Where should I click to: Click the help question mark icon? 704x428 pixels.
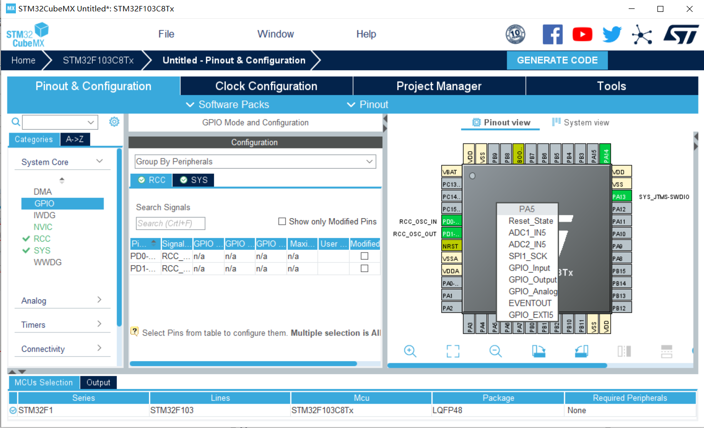tap(134, 332)
